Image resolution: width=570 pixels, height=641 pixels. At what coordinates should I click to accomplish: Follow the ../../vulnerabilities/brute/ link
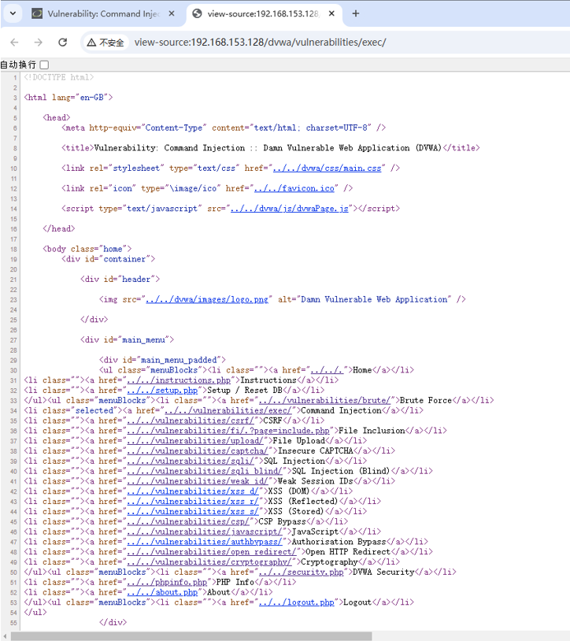click(324, 400)
